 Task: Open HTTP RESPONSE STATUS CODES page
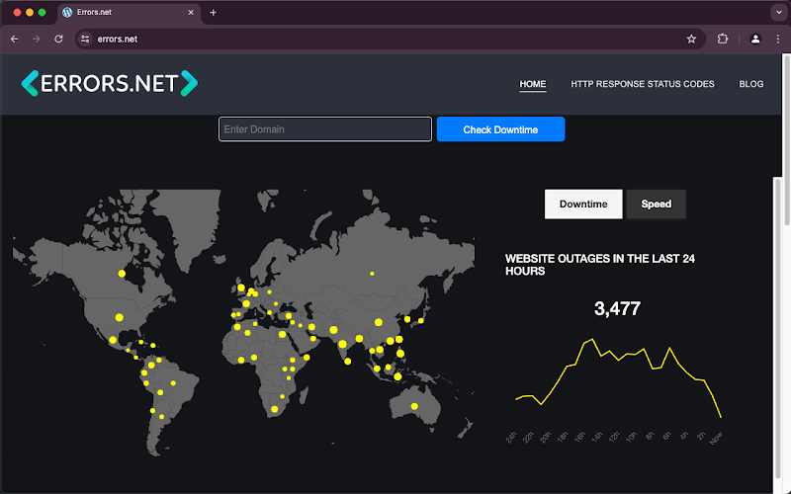pyautogui.click(x=642, y=84)
